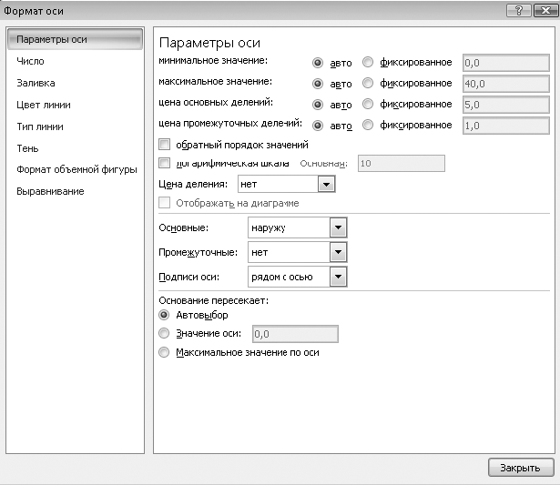
Task: Enable обратный порядок значений checkbox
Action: click(x=164, y=144)
